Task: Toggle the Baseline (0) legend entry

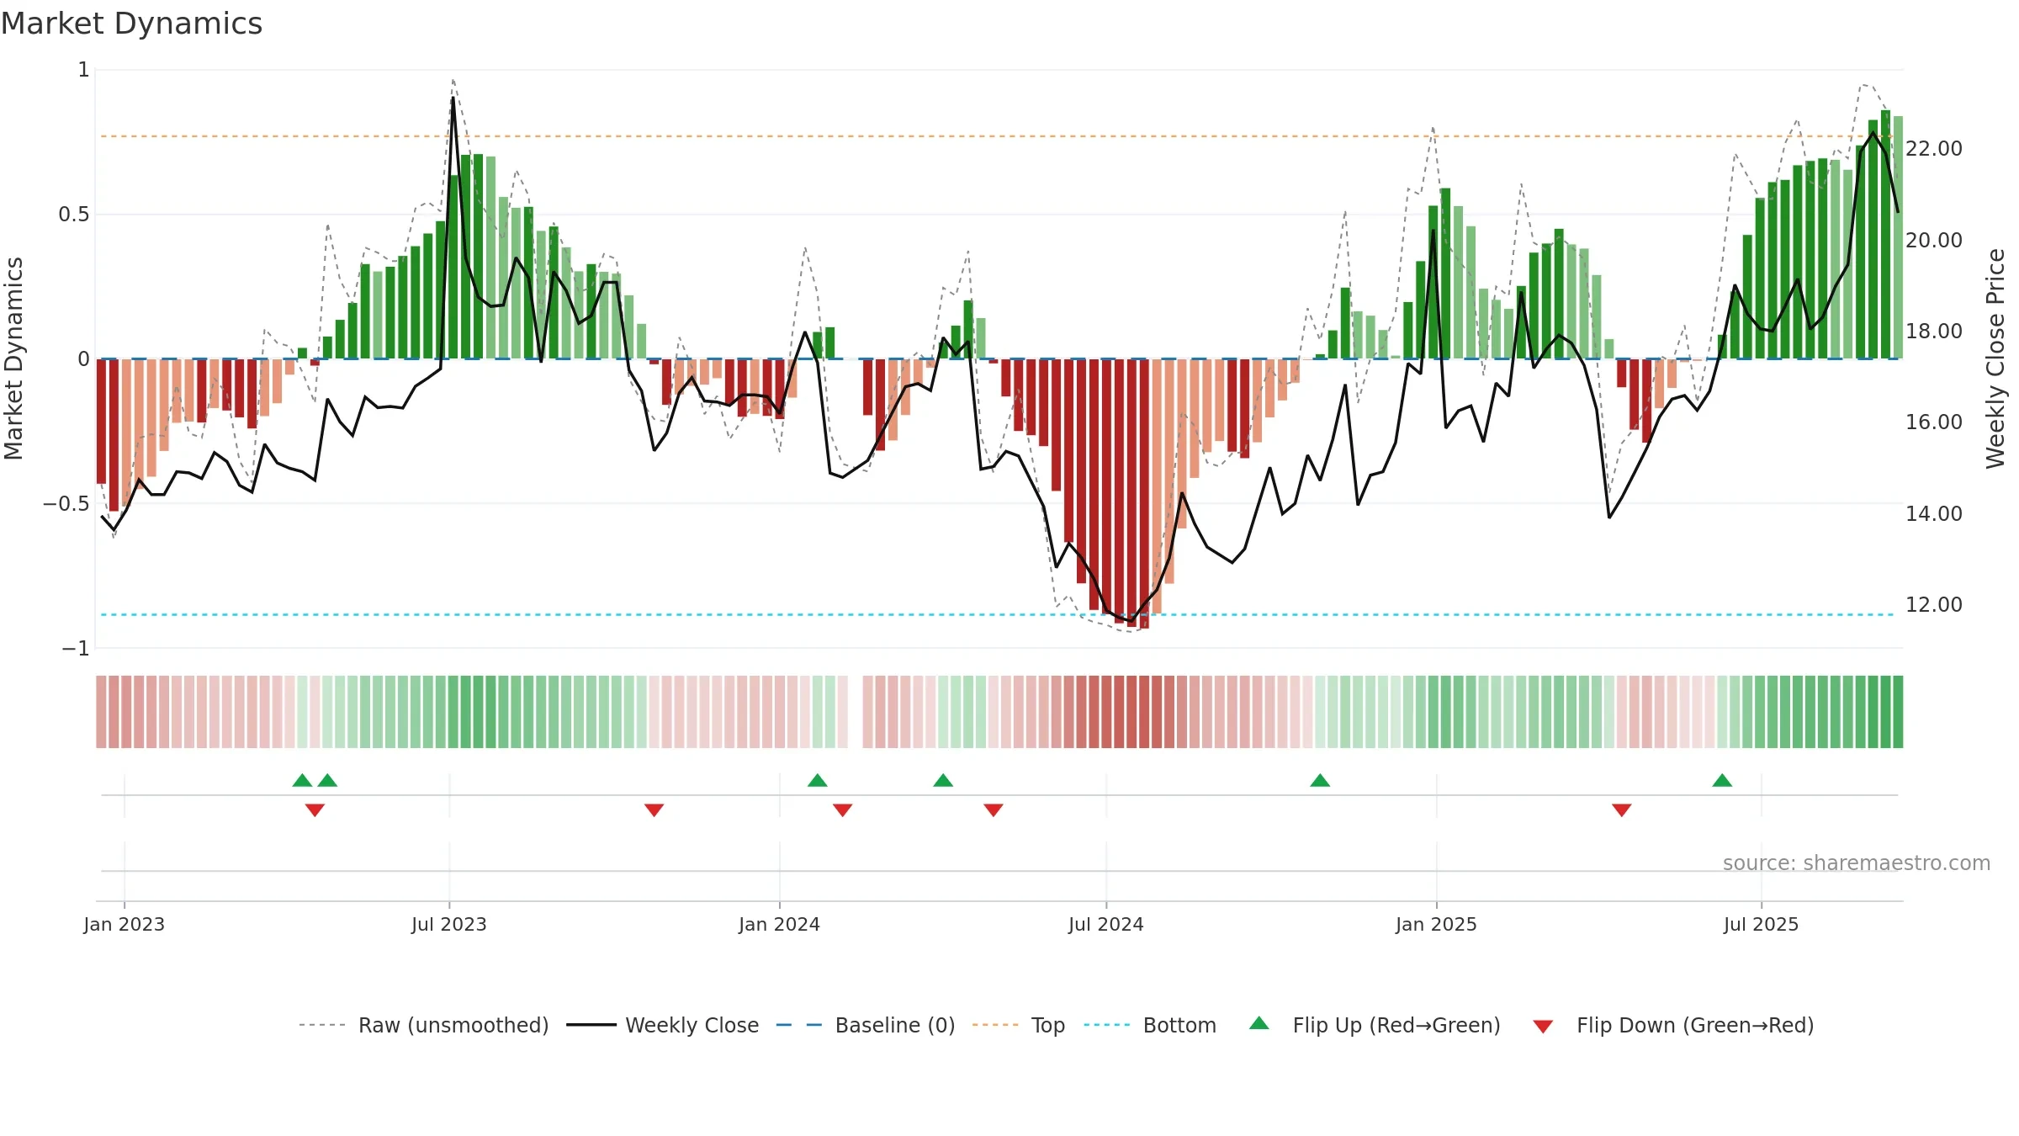Action: [865, 1025]
